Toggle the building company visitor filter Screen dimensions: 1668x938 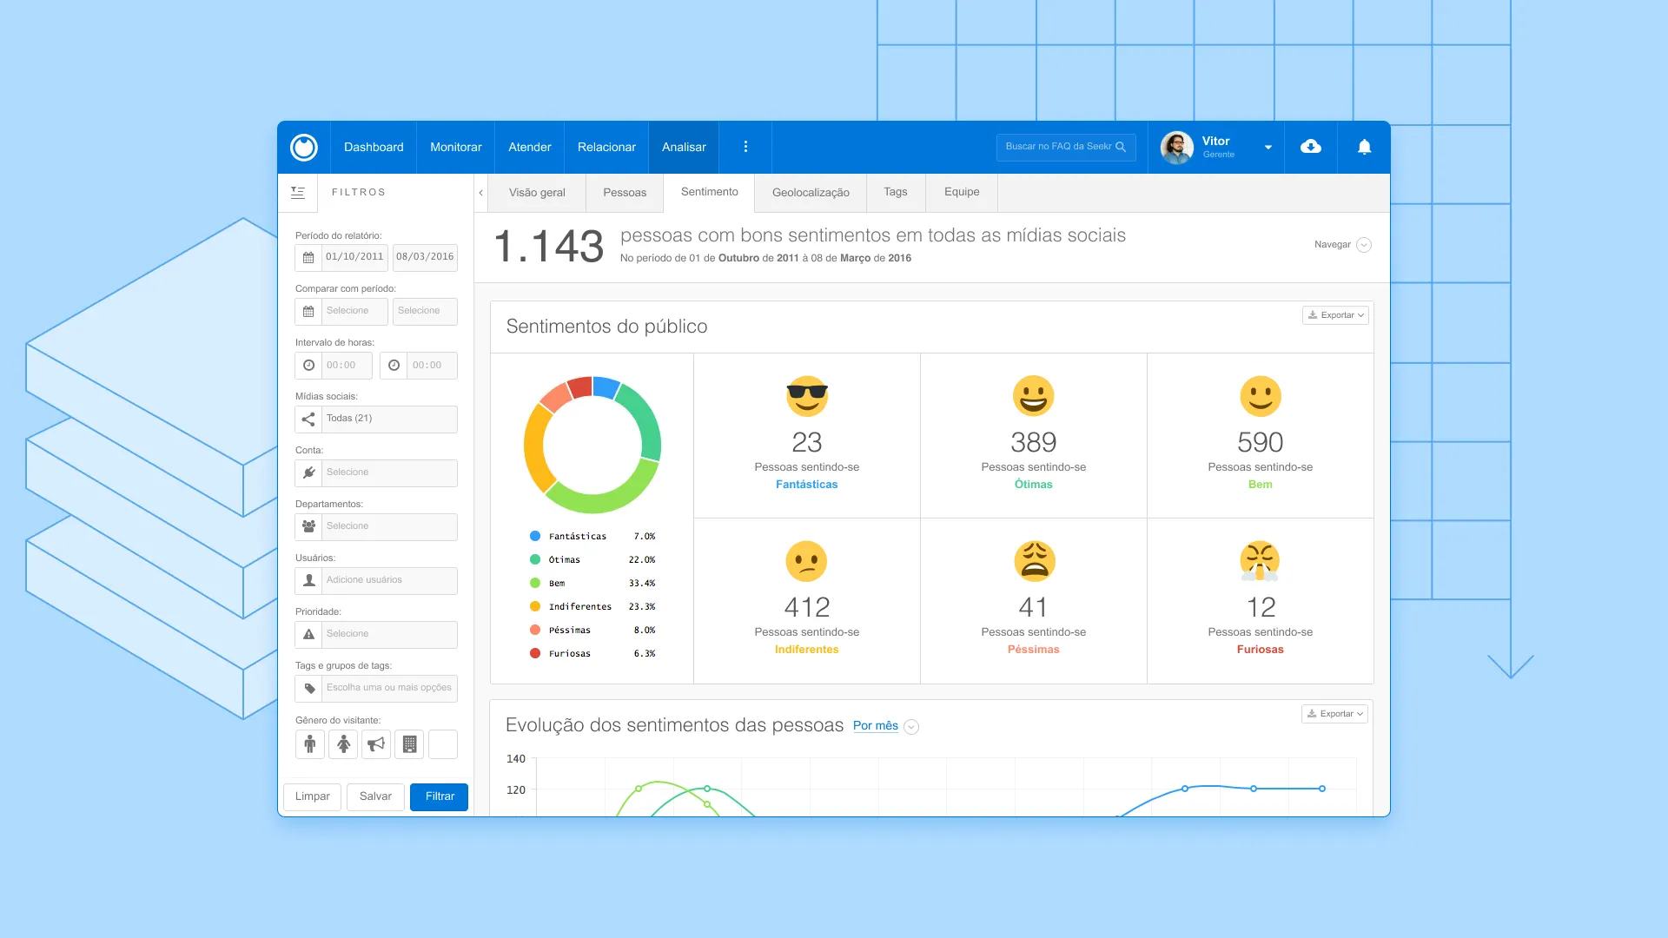pyautogui.click(x=409, y=744)
